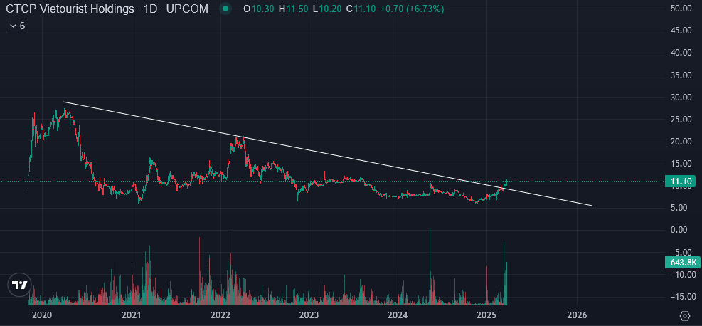Viewport: 702px width, 326px height.
Task: Click the 50.00 price axis label
Action: [x=682, y=8]
